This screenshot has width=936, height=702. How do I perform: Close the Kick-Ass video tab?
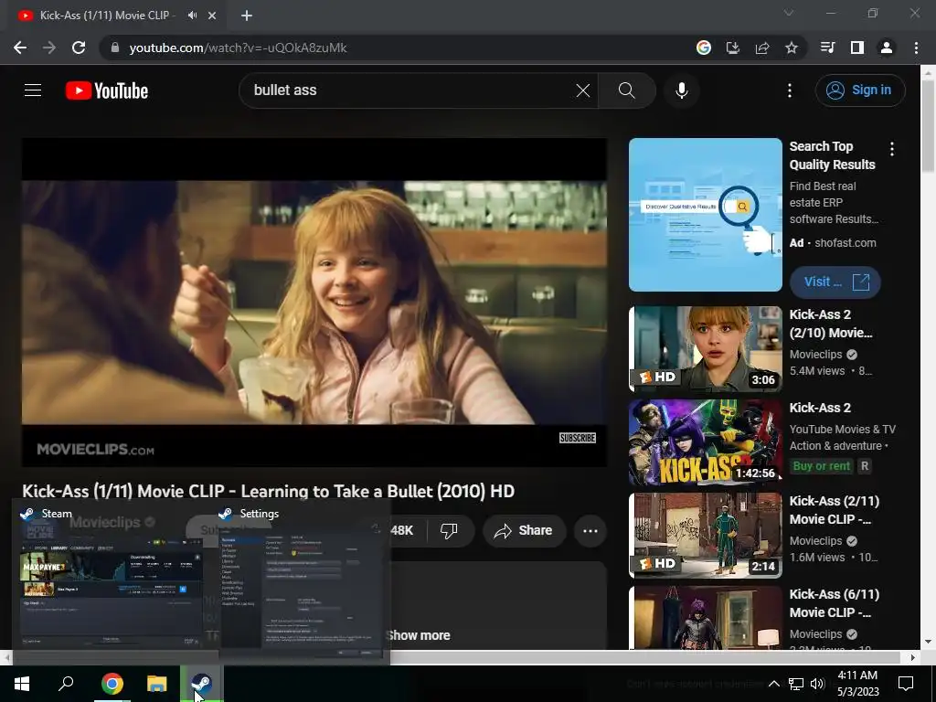coord(212,16)
